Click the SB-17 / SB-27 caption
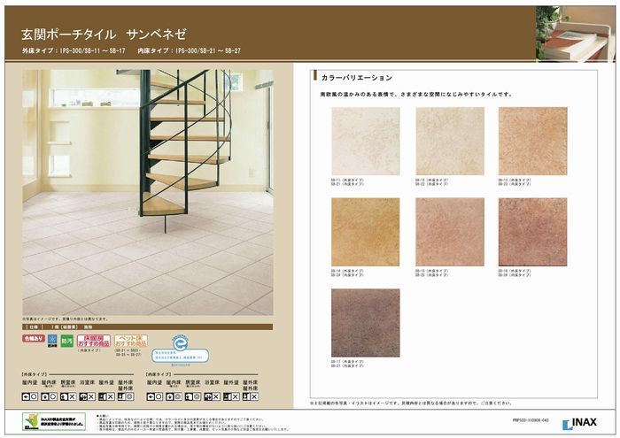Screen dimensions: 620x438 [347, 364]
